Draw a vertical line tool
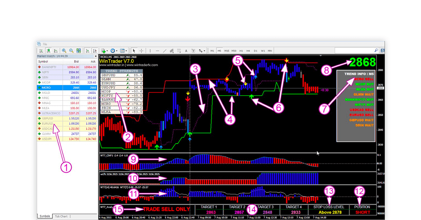The width and height of the screenshot is (421, 220). pyautogui.click(x=150, y=50)
